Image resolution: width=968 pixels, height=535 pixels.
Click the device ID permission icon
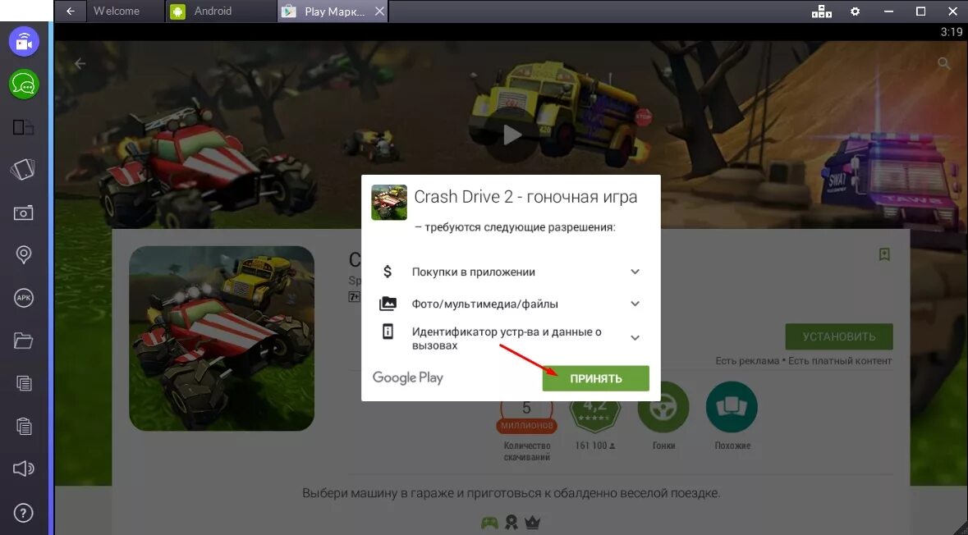(388, 332)
